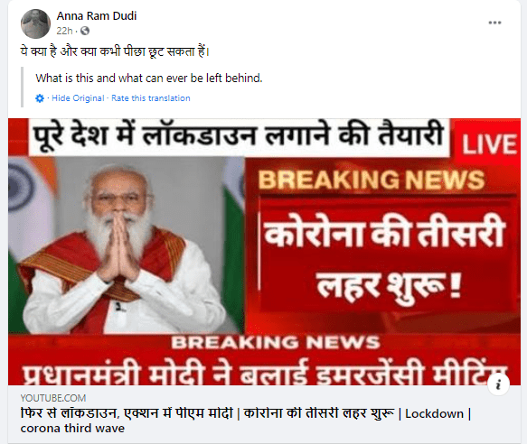
Task: Toggle Hide Original text
Action: point(78,98)
